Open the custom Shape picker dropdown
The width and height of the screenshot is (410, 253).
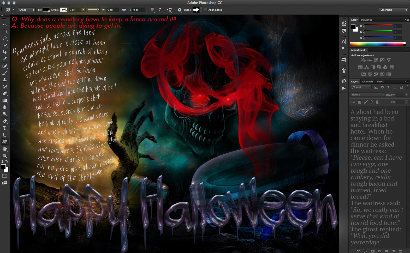[201, 10]
